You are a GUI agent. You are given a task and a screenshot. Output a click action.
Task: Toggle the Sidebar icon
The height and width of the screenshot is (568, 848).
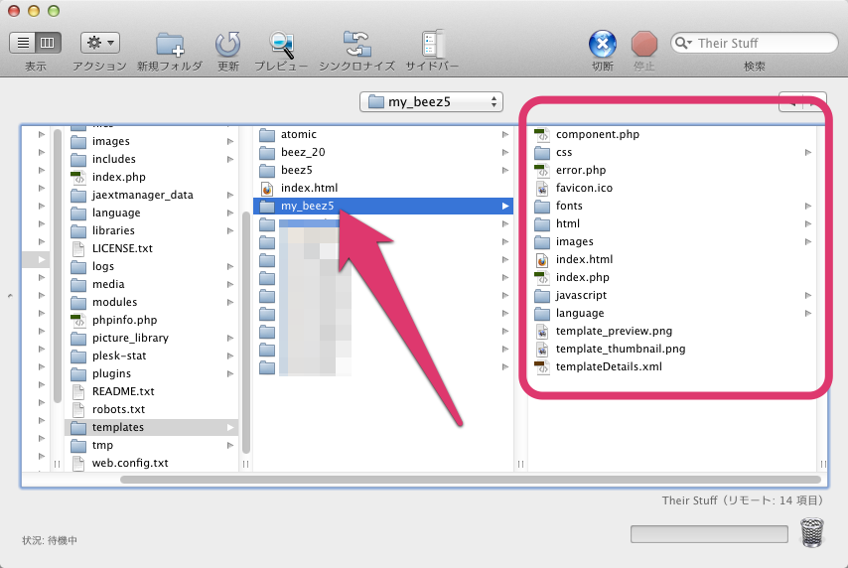point(432,44)
